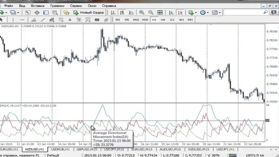
Task: Click the zoom in magnifier icon
Action: click(x=142, y=13)
